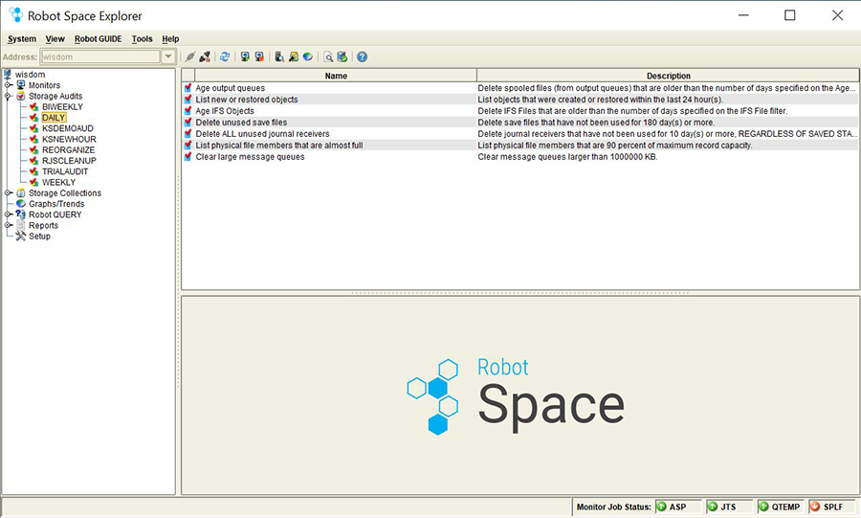Click the JTS monitor status button
Screen dimensions: 861x518
tap(729, 507)
